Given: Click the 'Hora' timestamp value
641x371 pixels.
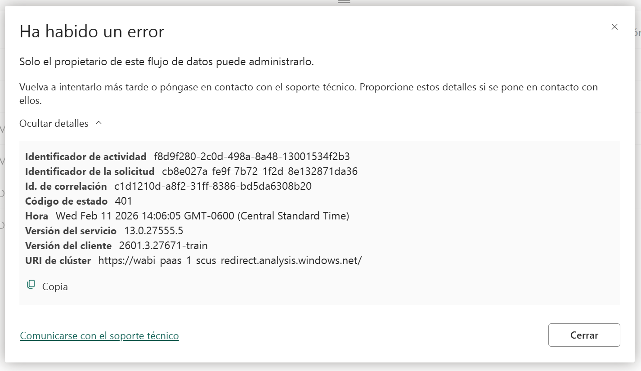Looking at the screenshot, I should pyautogui.click(x=202, y=216).
